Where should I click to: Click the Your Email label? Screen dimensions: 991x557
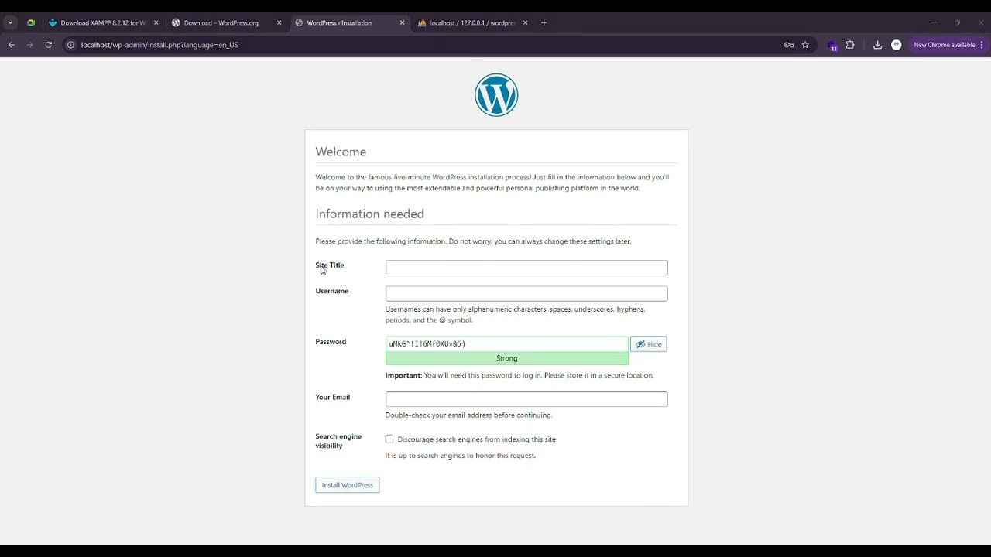point(333,398)
